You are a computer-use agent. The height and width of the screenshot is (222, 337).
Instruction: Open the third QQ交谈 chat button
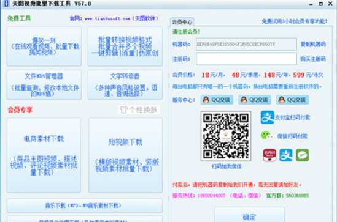pos(293,100)
